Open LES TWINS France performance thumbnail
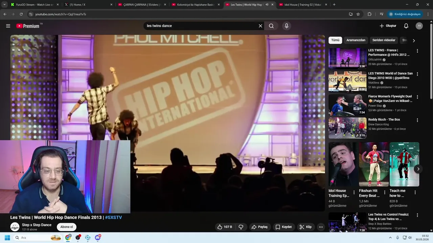 coord(347,58)
